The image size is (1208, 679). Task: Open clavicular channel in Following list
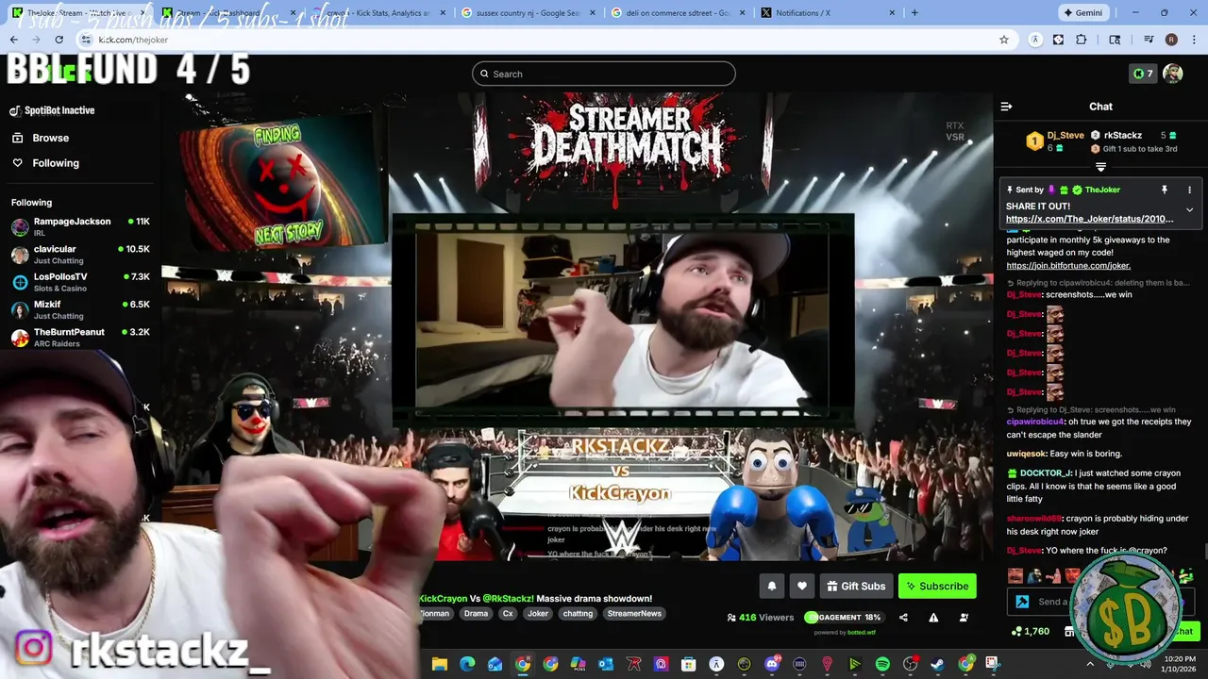(x=79, y=255)
